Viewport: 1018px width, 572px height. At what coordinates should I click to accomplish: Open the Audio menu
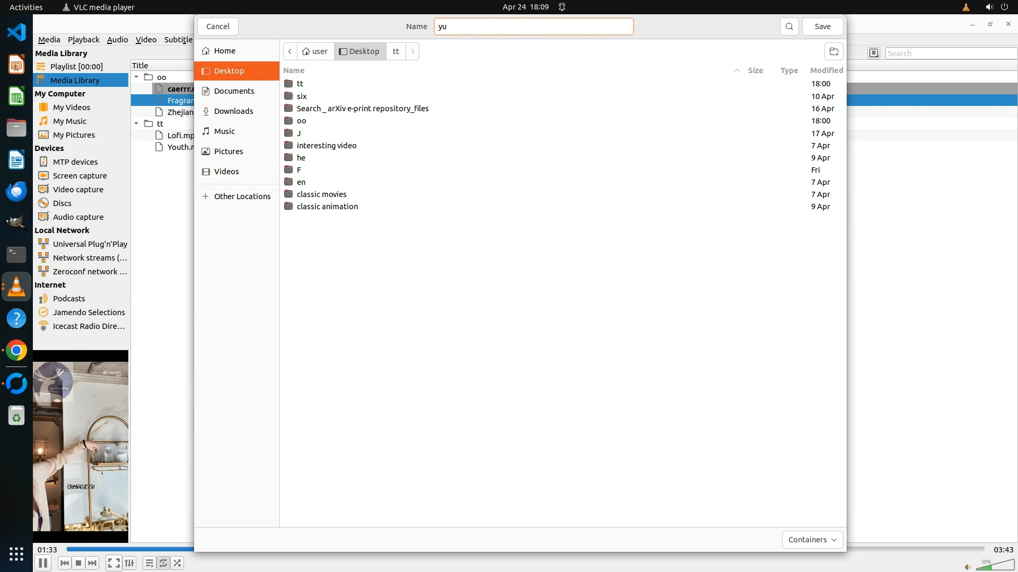(117, 40)
